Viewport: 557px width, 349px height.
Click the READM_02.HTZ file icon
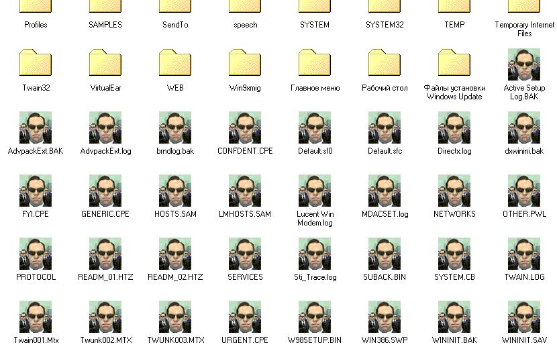[x=175, y=254]
